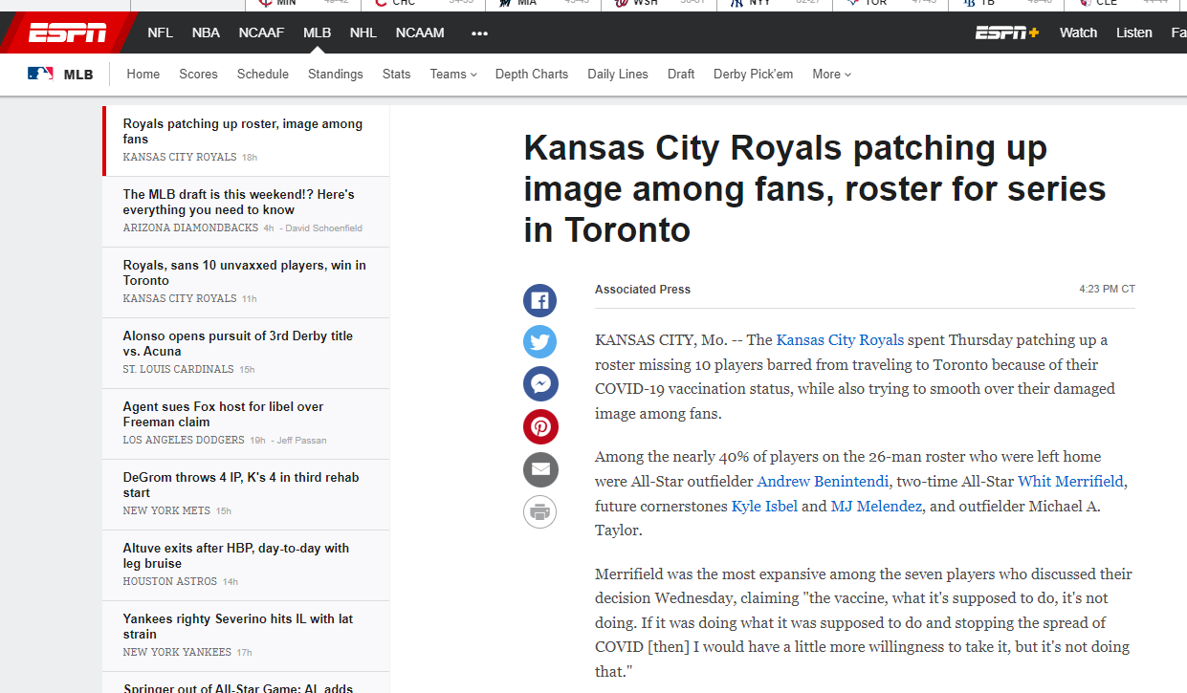Open the Depth Charts tab

[532, 75]
